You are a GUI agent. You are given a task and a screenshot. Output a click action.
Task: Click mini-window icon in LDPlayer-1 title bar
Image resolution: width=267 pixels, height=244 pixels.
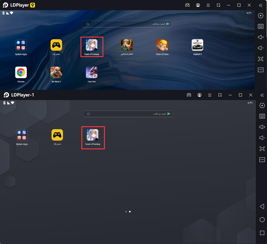pyautogui.click(x=220, y=95)
